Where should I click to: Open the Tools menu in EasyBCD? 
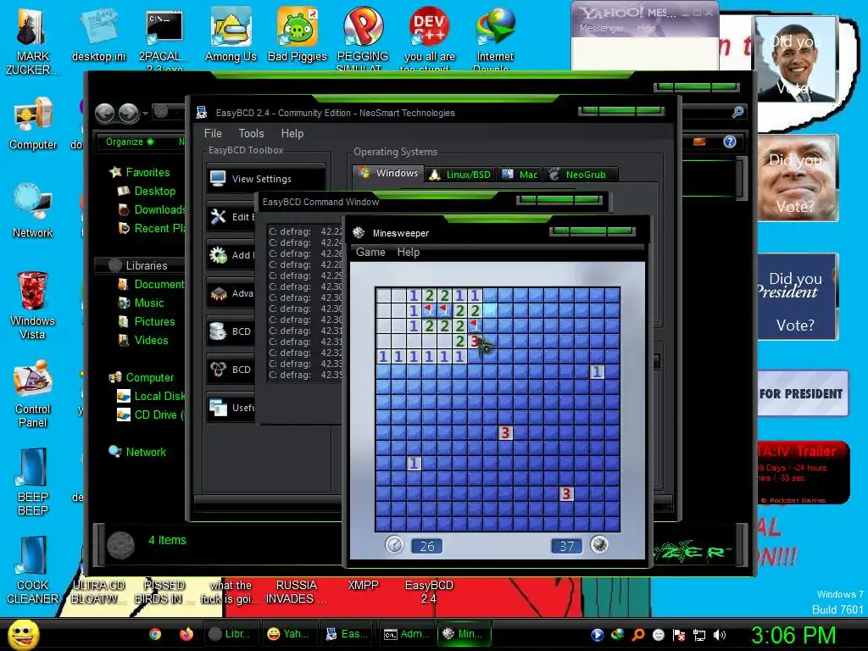click(x=251, y=133)
